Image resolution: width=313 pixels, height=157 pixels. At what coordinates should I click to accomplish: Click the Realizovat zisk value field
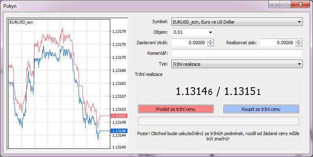[x=278, y=43]
